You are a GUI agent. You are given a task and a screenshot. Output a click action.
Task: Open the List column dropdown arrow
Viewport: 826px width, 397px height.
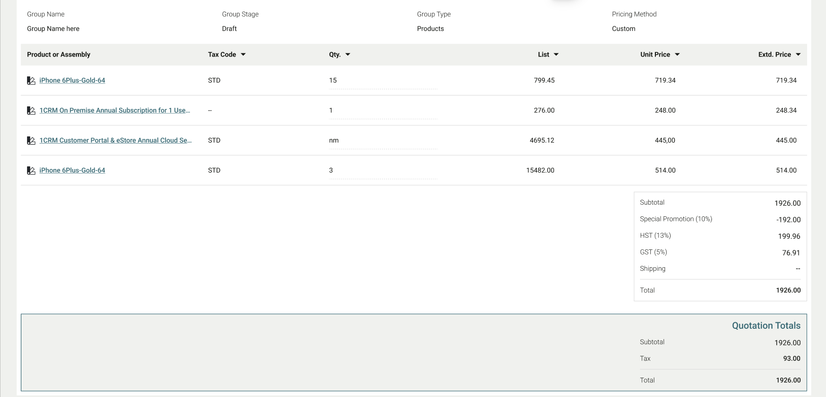(556, 54)
